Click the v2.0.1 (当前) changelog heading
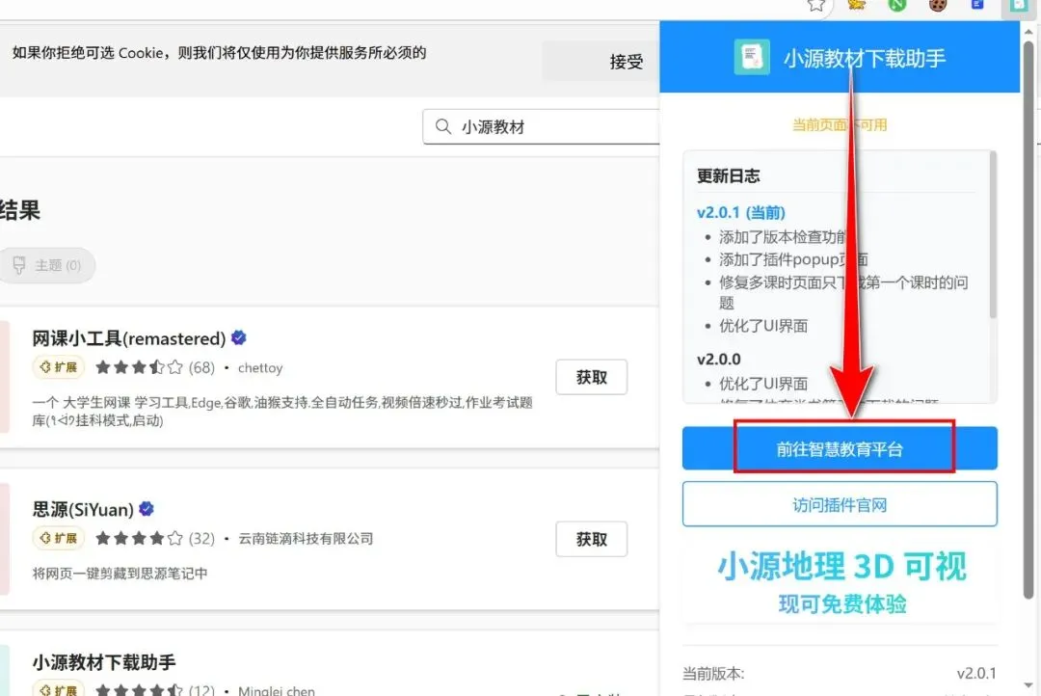The image size is (1041, 696). coord(741,212)
